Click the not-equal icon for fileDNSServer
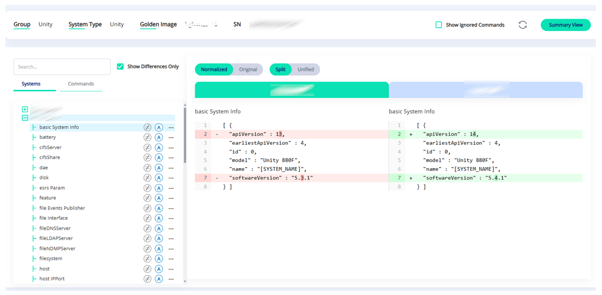Image resolution: width=602 pixels, height=295 pixels. tap(147, 229)
